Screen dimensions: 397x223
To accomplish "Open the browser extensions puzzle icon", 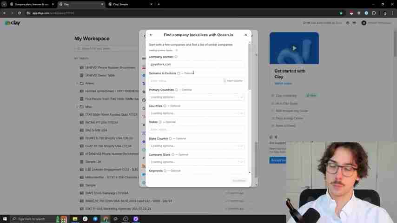I will click(374, 13).
